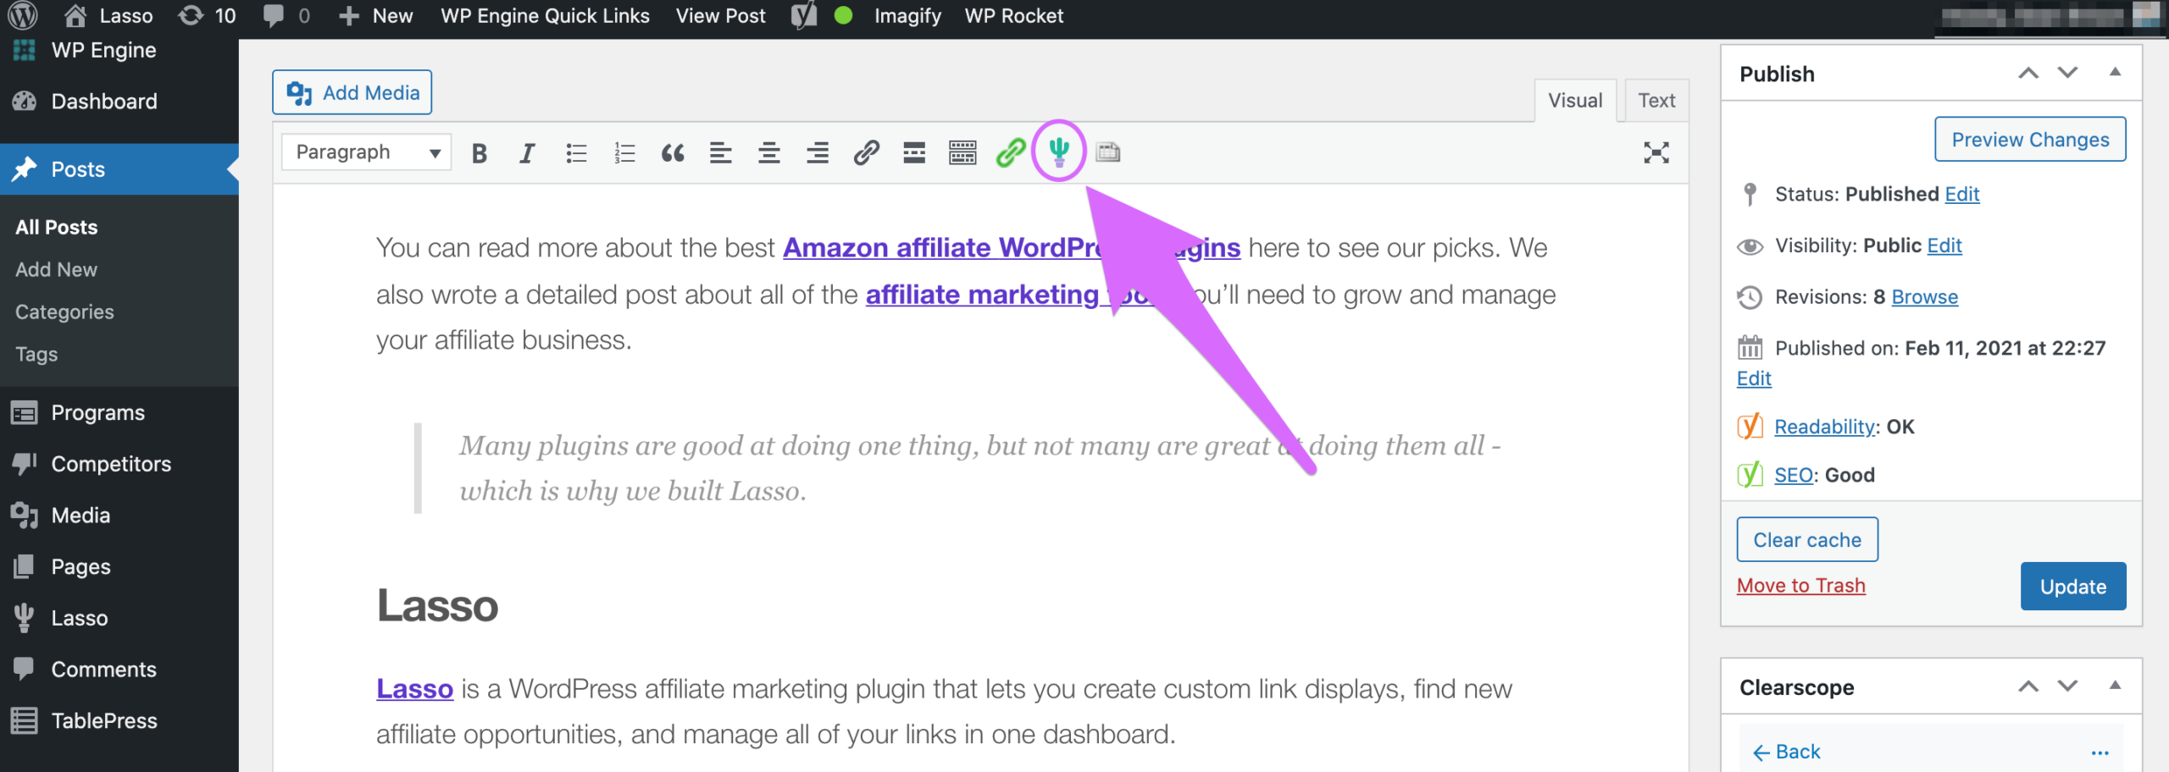Collapse the Publish panel
Screen dimensions: 2169x772
(2115, 73)
